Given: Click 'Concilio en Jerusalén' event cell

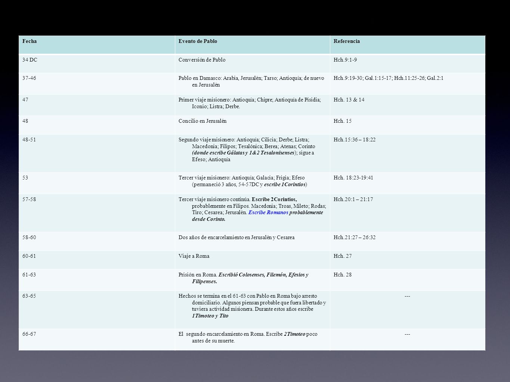Looking at the screenshot, I should pyautogui.click(x=253, y=125).
